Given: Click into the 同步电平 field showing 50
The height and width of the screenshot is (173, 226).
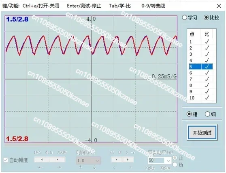Looking at the screenshot, I should pyautogui.click(x=156, y=160).
